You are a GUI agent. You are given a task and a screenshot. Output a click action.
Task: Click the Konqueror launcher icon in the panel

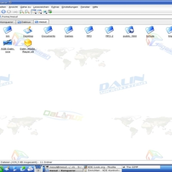coord(30,169)
